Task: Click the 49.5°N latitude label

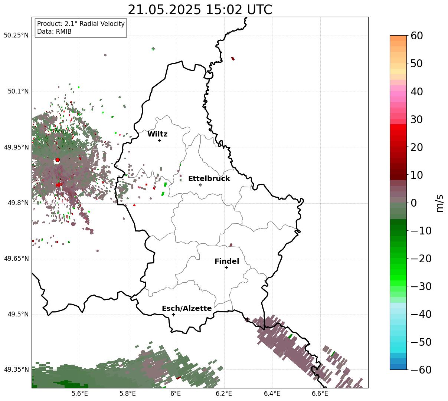Action: tap(18, 314)
